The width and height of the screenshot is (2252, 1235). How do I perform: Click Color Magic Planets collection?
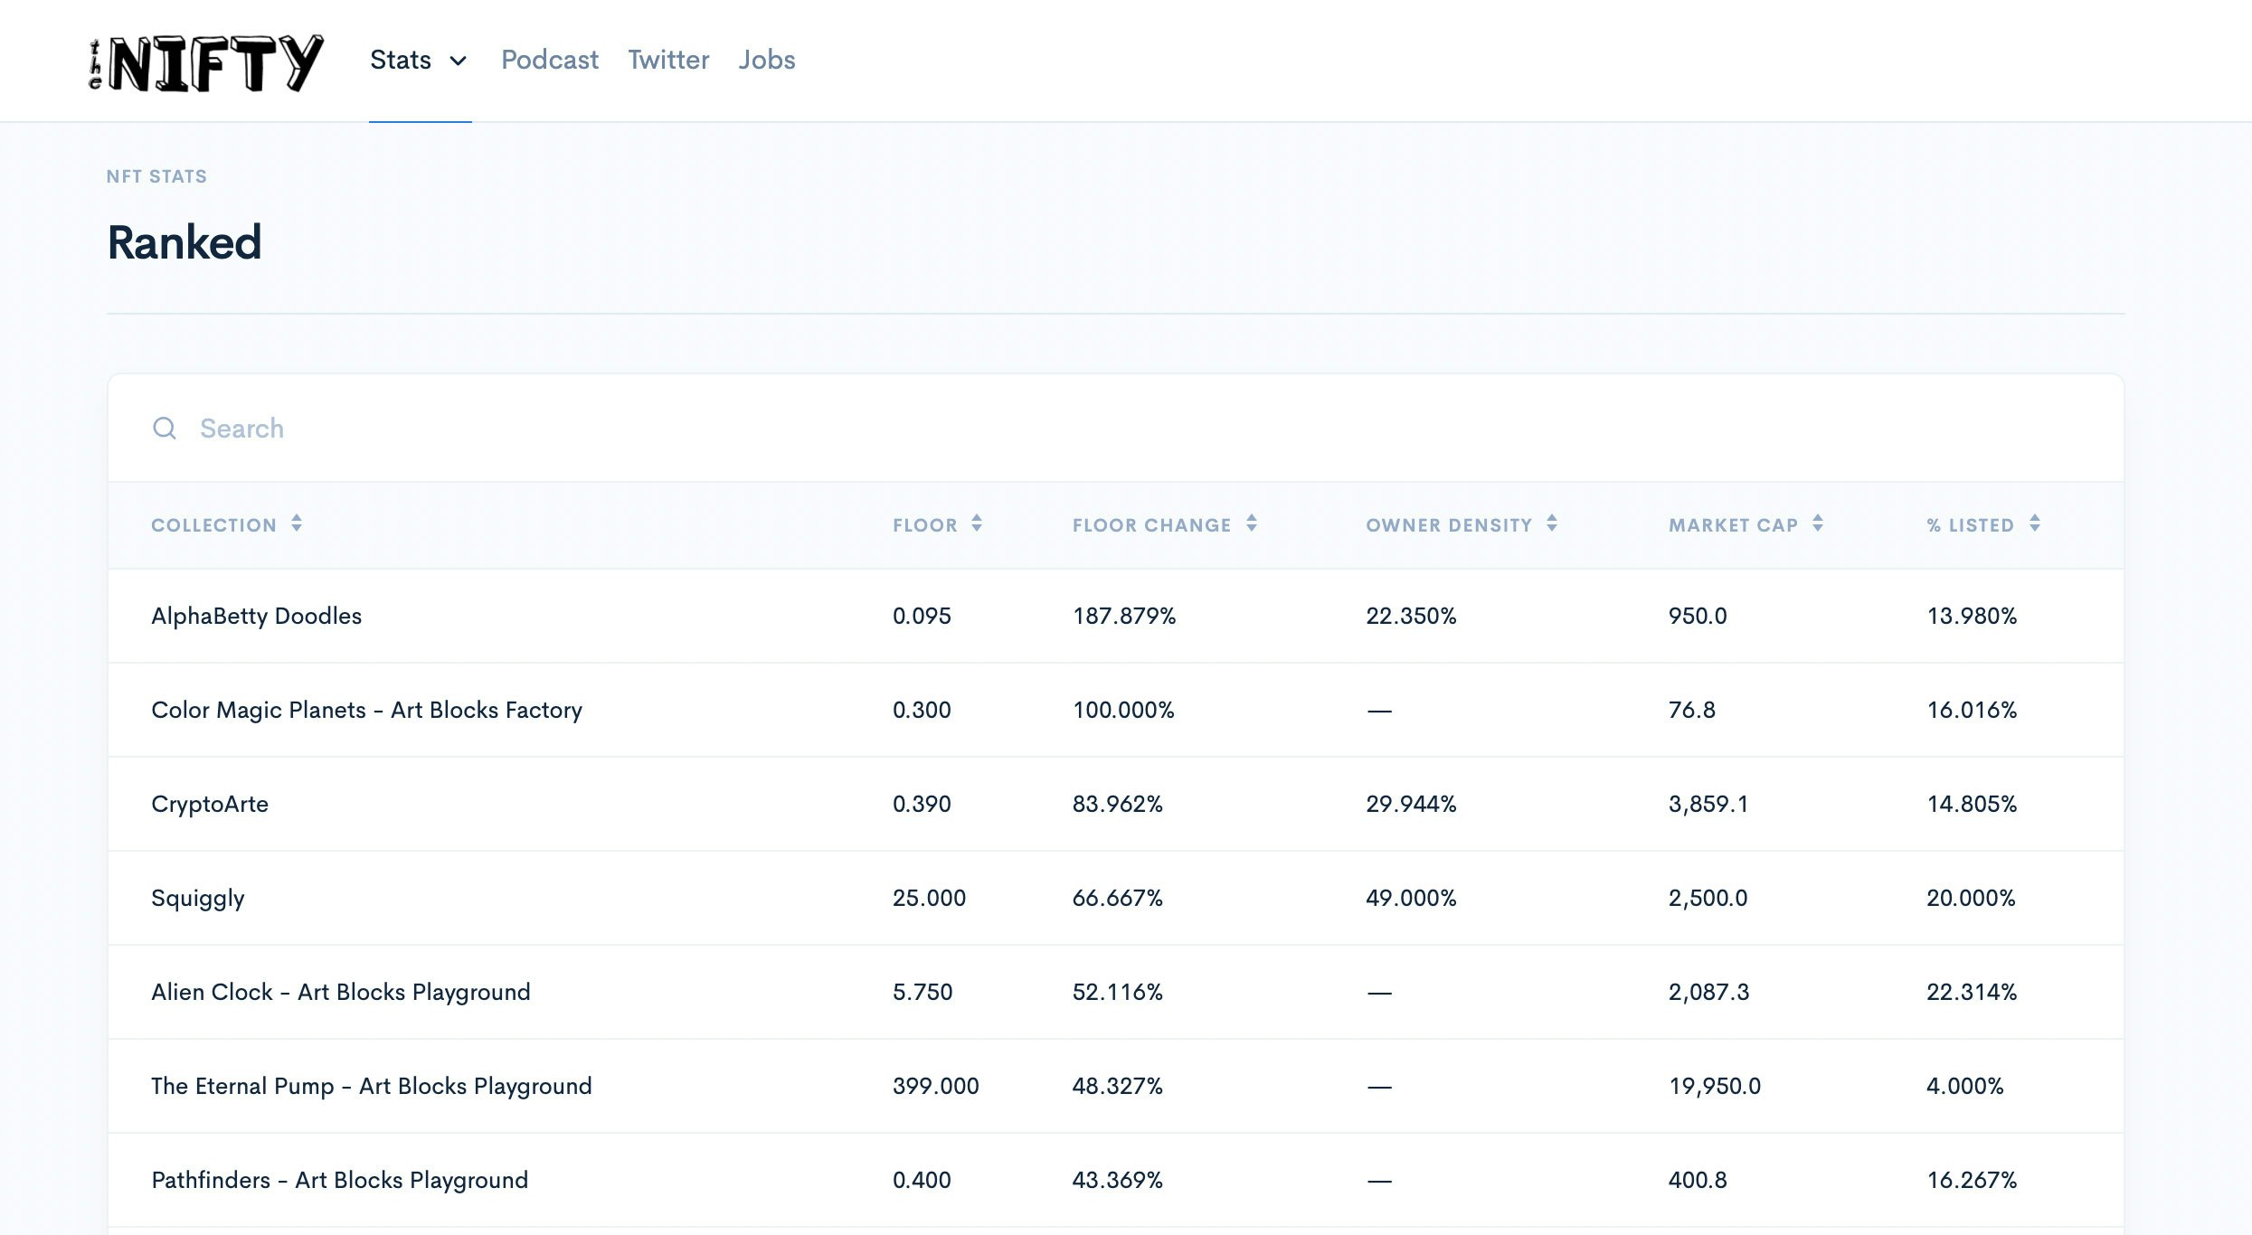[366, 710]
